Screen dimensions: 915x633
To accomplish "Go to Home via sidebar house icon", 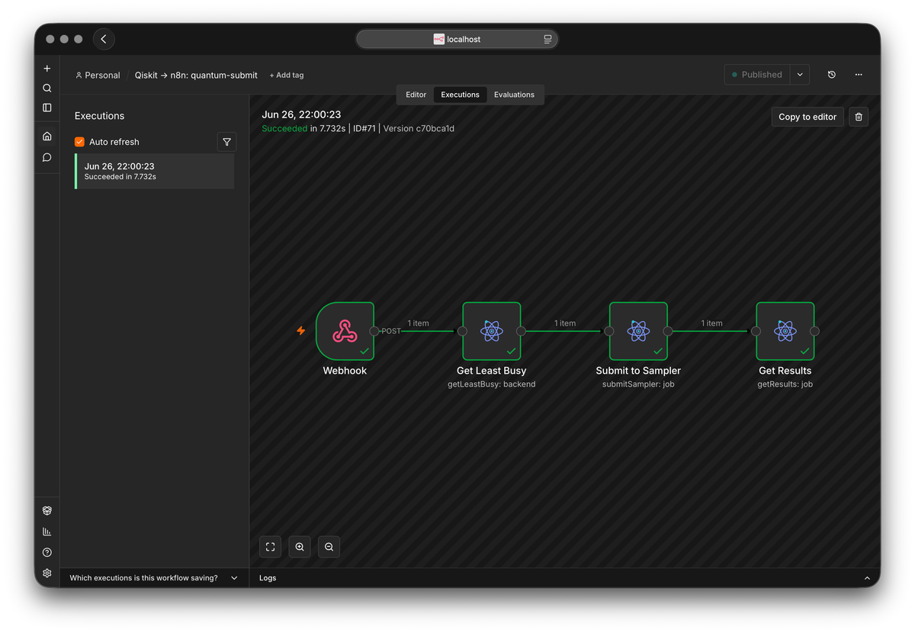I will click(x=47, y=137).
